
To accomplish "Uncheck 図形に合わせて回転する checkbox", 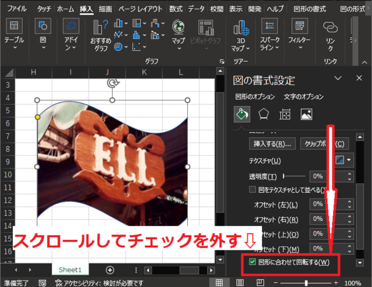I will pyautogui.click(x=252, y=262).
